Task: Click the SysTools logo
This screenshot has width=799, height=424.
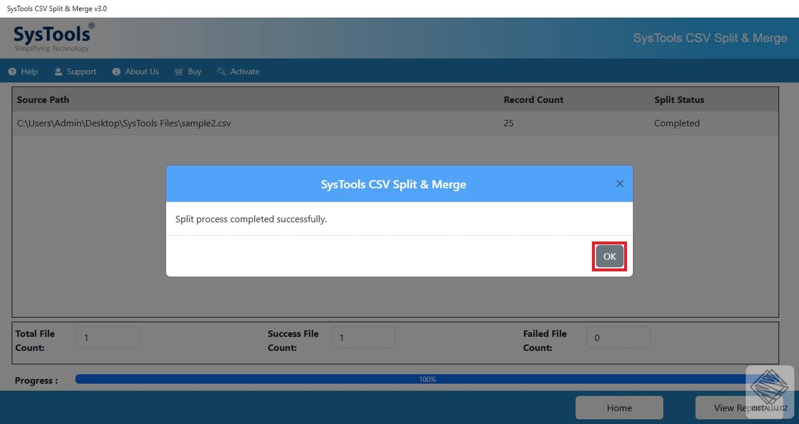Action: click(x=54, y=37)
